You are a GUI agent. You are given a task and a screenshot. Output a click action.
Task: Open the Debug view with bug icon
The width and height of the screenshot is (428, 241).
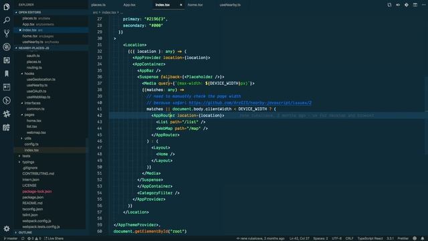coord(7,47)
